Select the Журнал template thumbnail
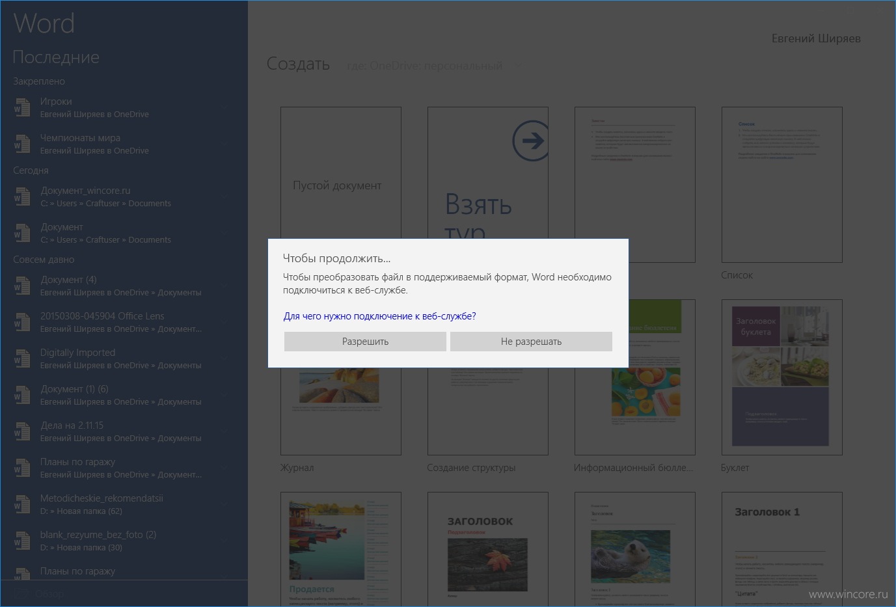The width and height of the screenshot is (896, 607). click(340, 411)
